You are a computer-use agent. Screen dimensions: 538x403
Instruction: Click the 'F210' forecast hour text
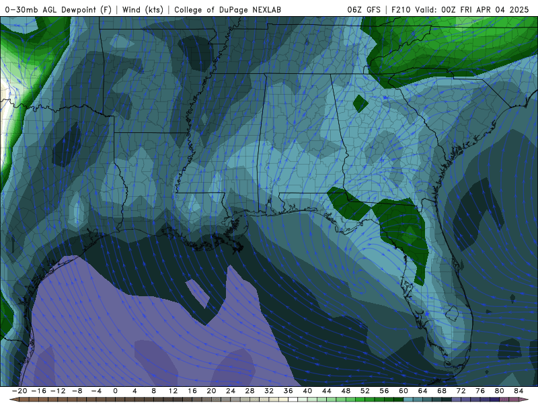401,9
